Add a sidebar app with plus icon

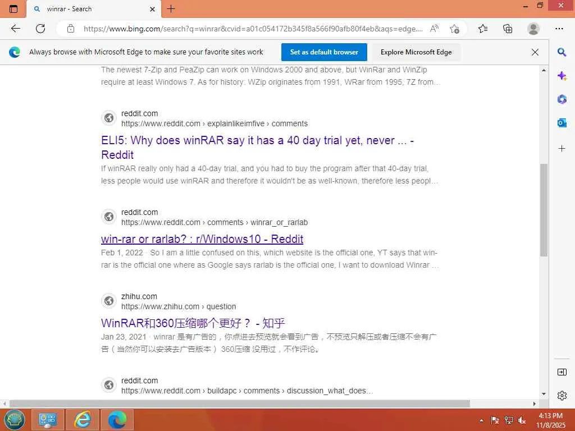click(562, 148)
